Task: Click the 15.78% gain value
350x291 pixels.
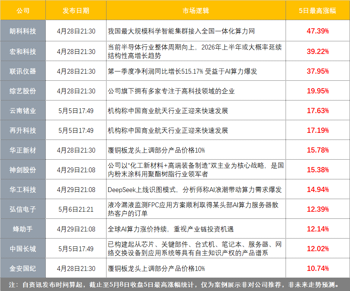Action: (x=318, y=150)
